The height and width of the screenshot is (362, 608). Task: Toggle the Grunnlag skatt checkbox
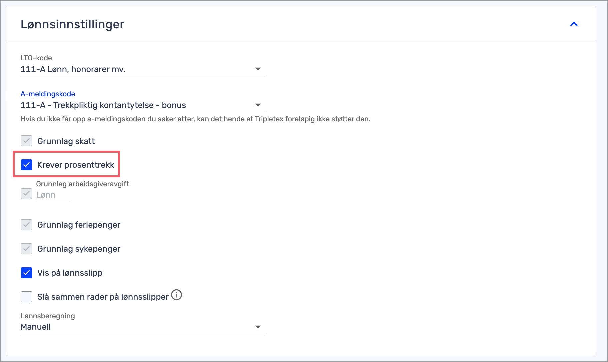26,141
